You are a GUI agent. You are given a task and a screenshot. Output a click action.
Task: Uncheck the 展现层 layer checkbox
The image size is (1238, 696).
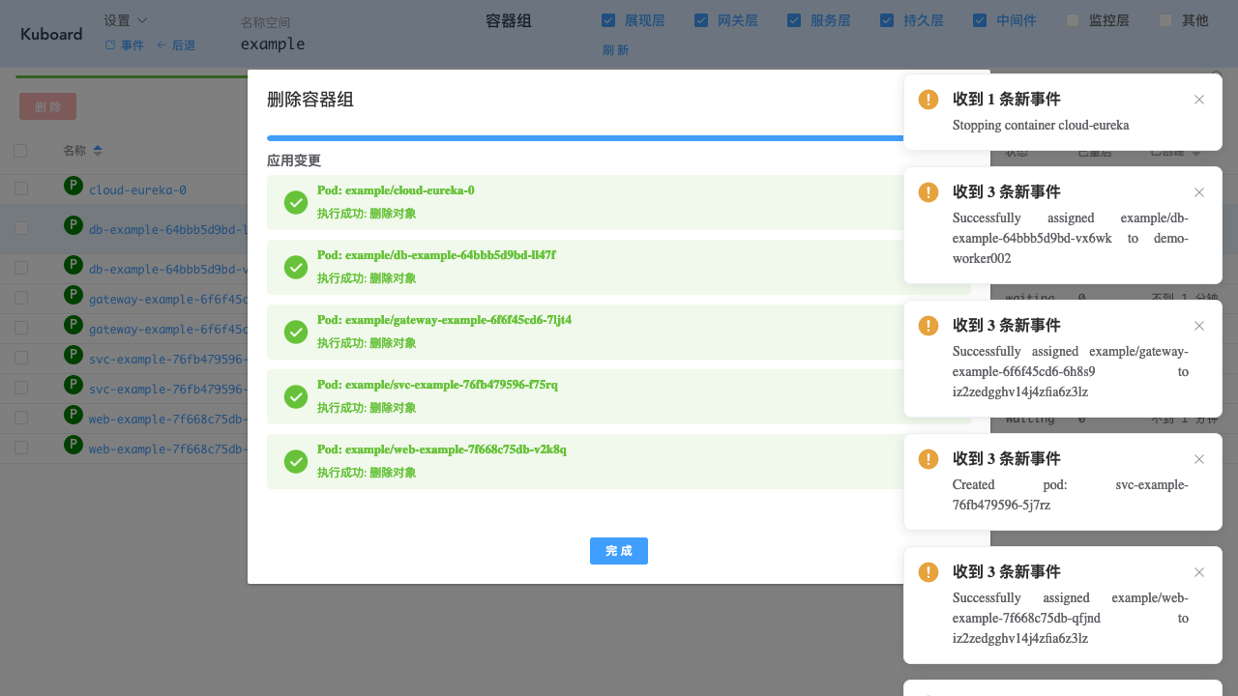click(x=608, y=19)
